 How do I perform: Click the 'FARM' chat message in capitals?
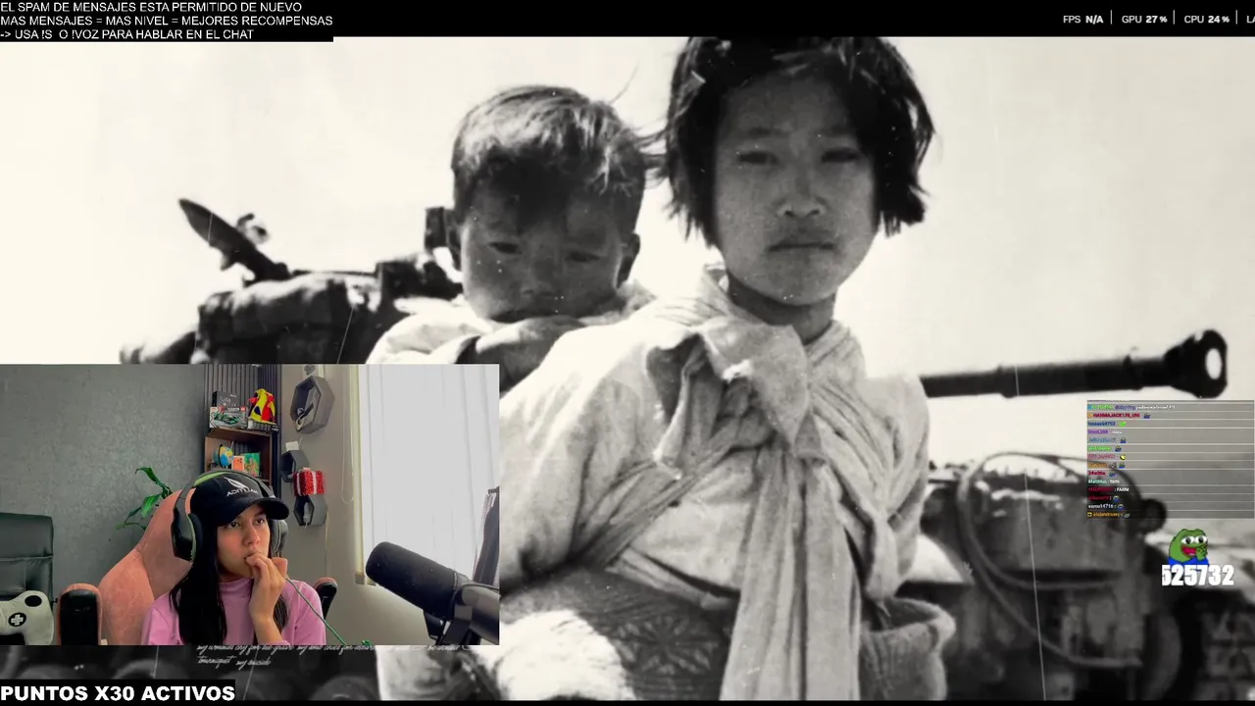(1123, 489)
